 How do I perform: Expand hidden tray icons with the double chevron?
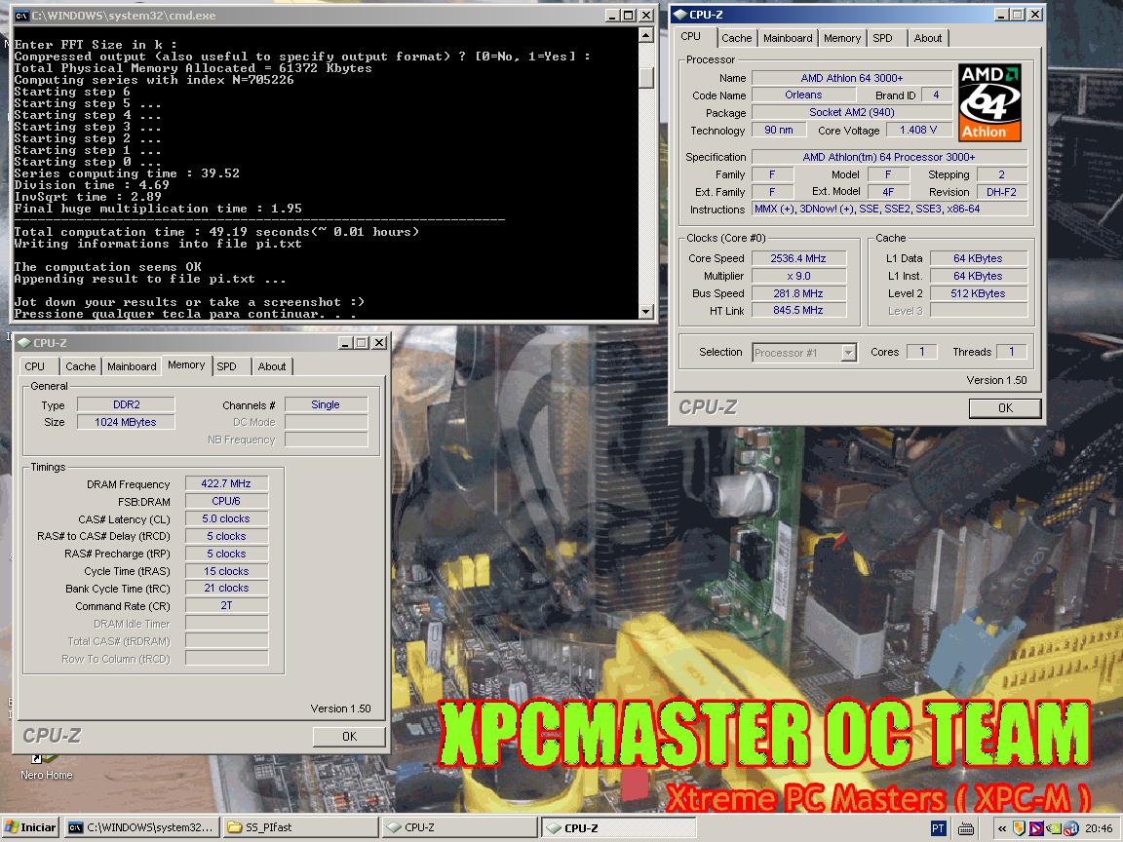(1002, 828)
